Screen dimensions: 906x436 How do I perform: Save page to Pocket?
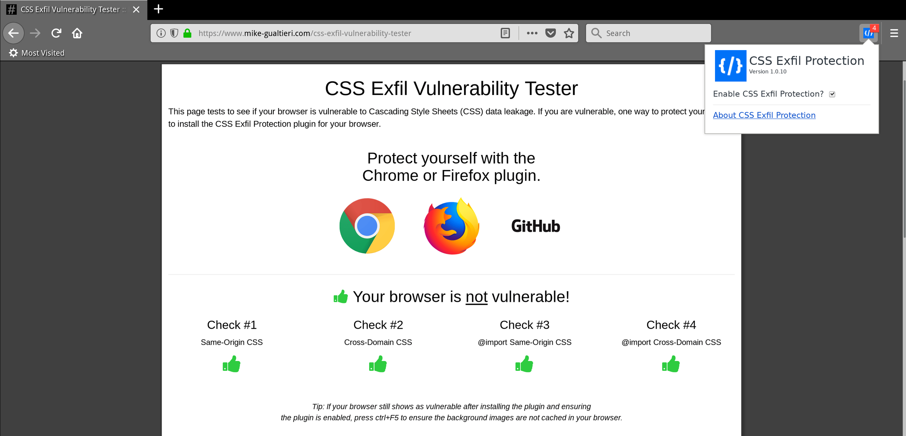tap(550, 33)
